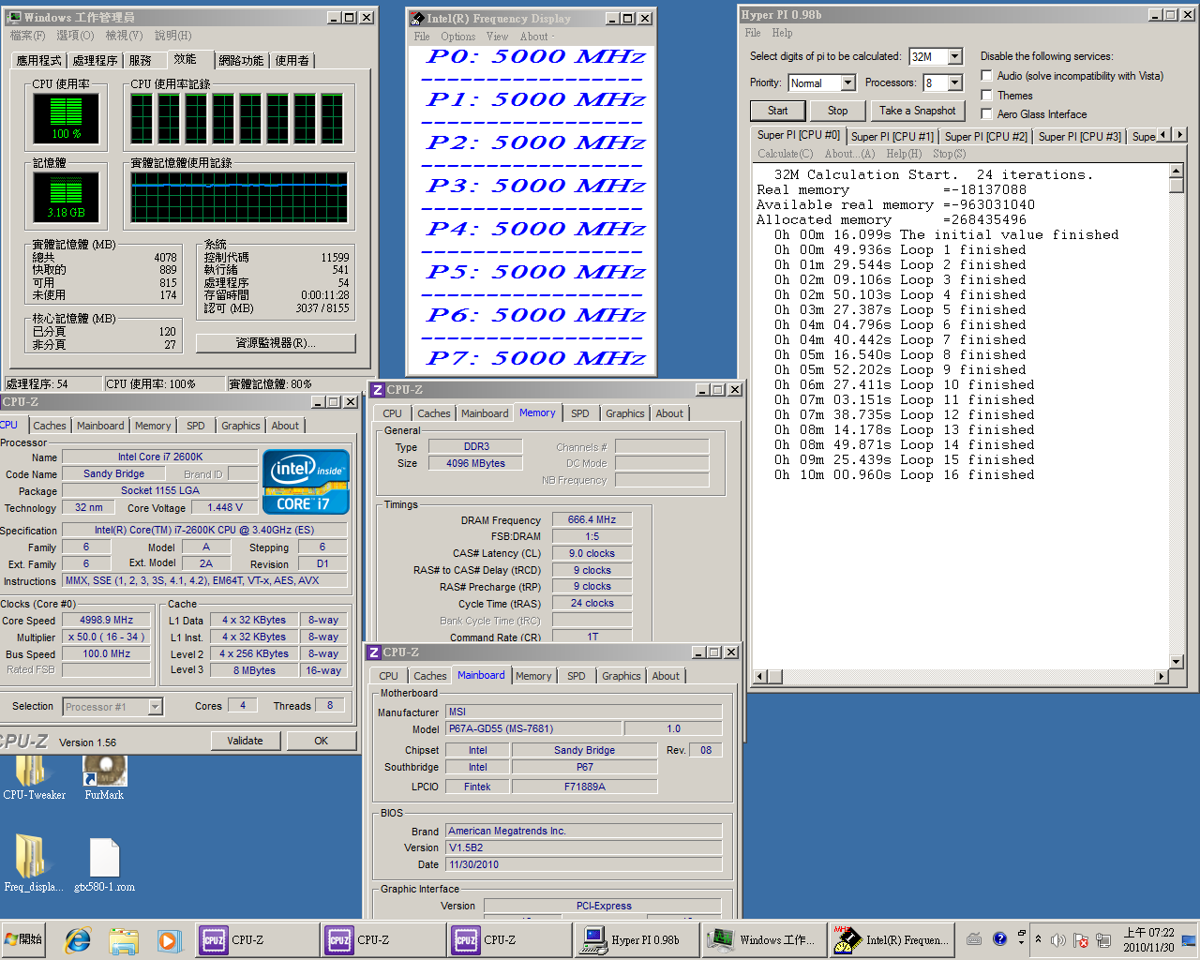This screenshot has width=1200, height=960.
Task: Click the CPU-Z Mainboard window title icon
Action: point(373,652)
